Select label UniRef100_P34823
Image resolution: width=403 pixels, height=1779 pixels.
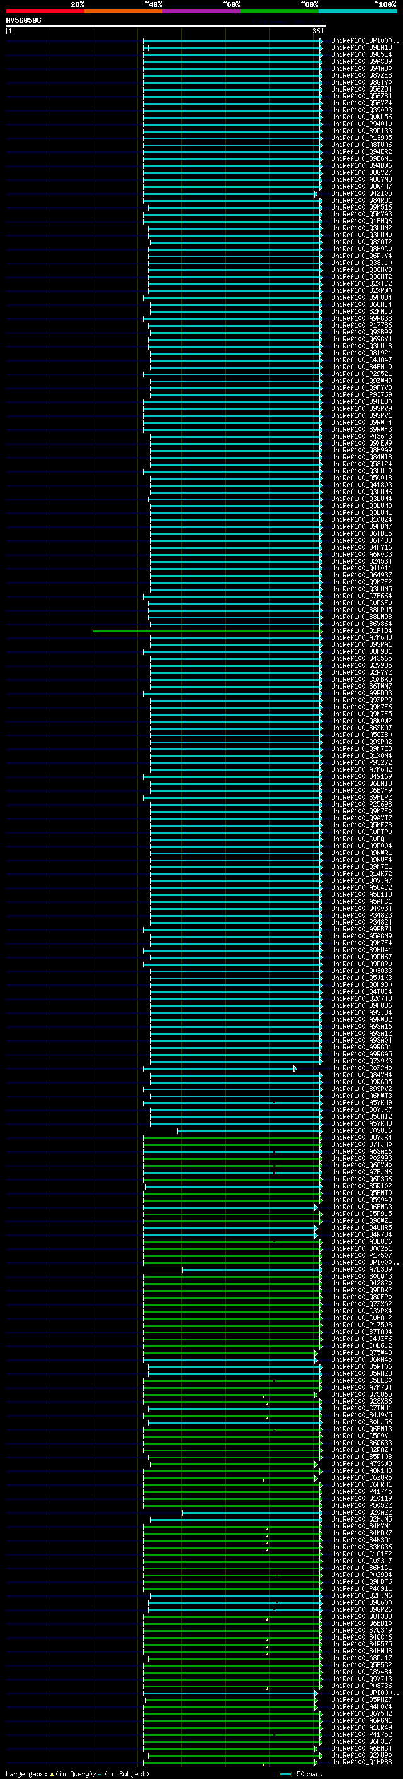click(361, 915)
